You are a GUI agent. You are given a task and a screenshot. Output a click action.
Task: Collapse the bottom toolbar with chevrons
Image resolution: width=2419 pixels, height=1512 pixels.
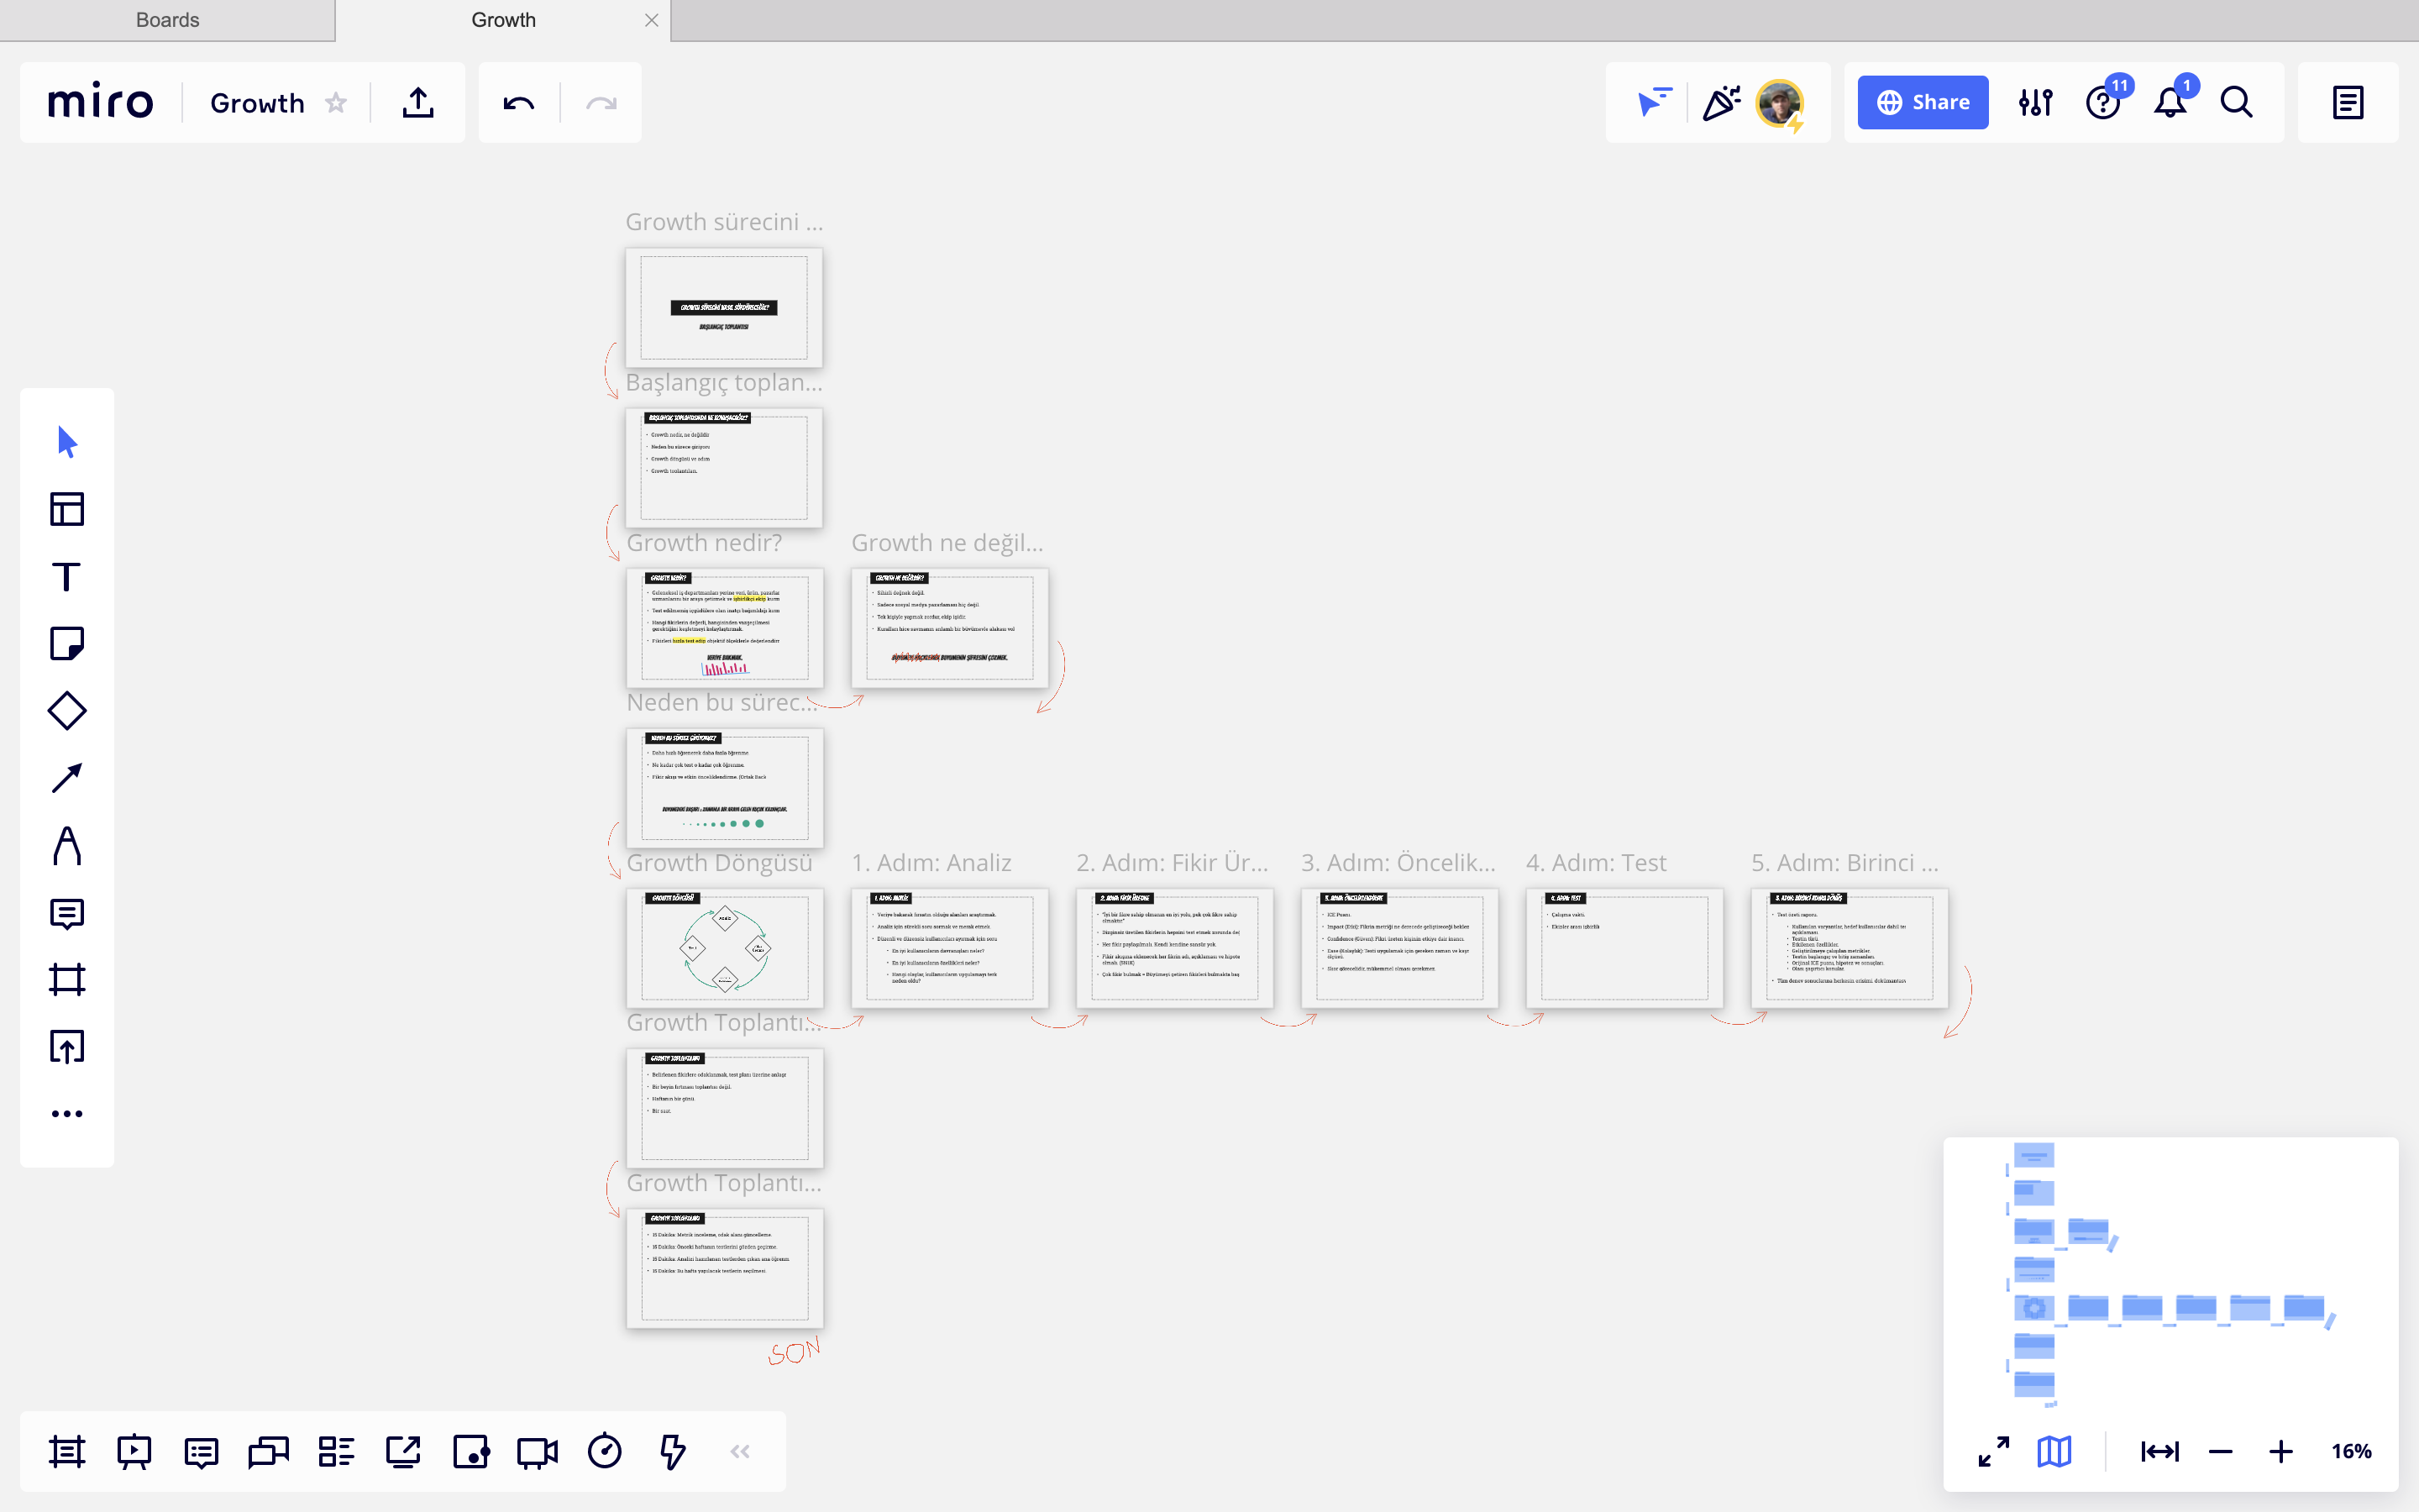click(x=740, y=1451)
